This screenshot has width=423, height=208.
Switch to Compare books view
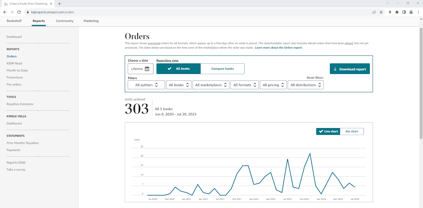(x=223, y=69)
